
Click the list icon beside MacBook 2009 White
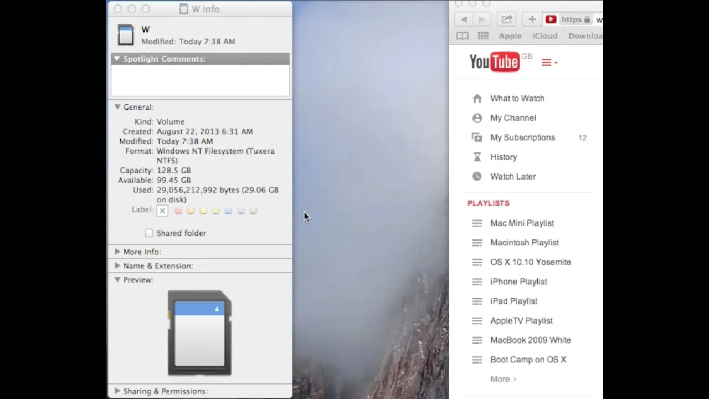[x=477, y=340]
